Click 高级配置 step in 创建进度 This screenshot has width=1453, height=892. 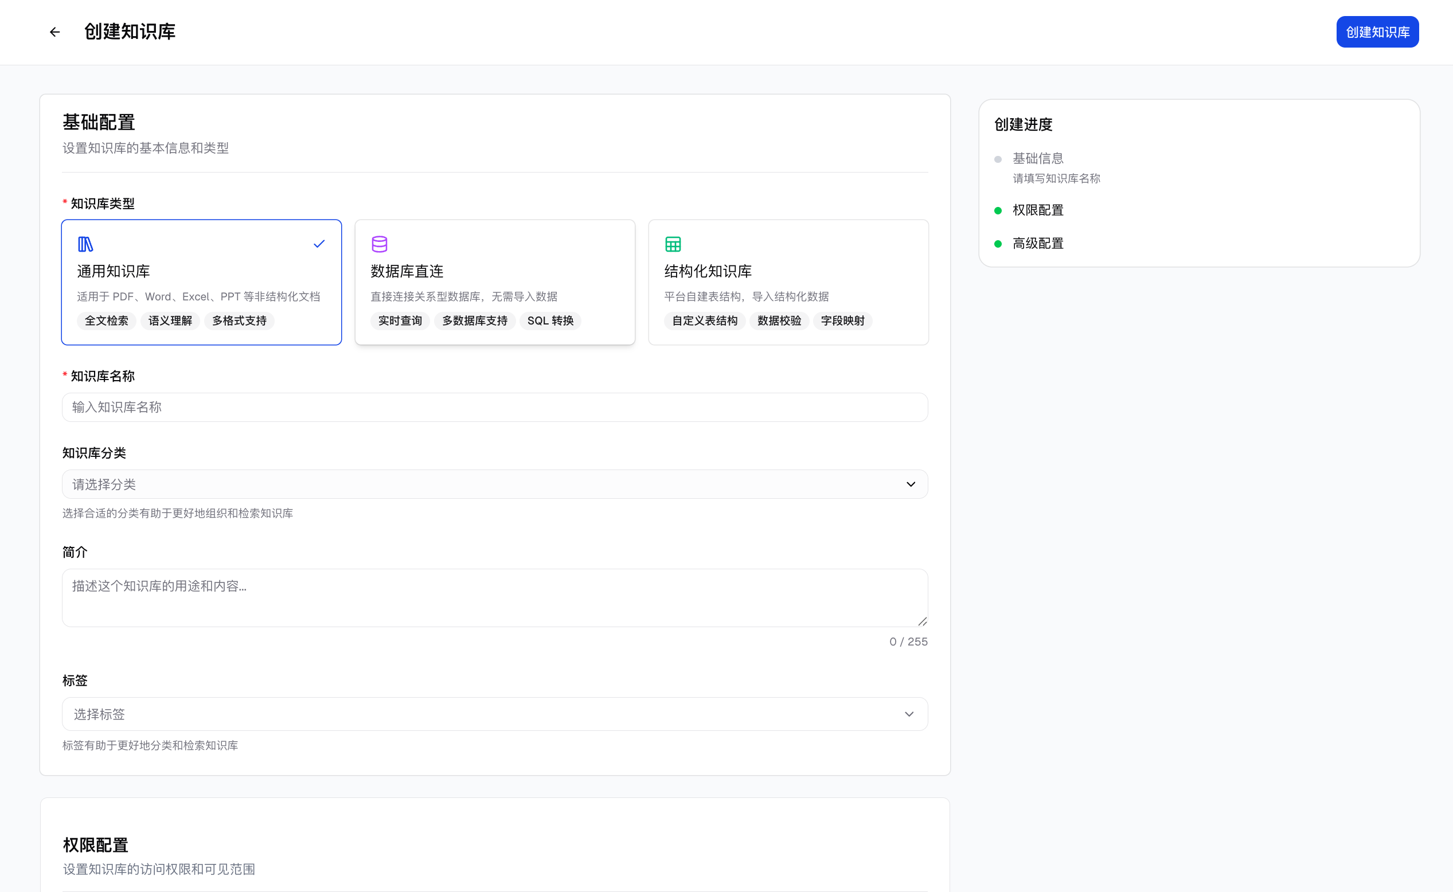coord(1038,243)
